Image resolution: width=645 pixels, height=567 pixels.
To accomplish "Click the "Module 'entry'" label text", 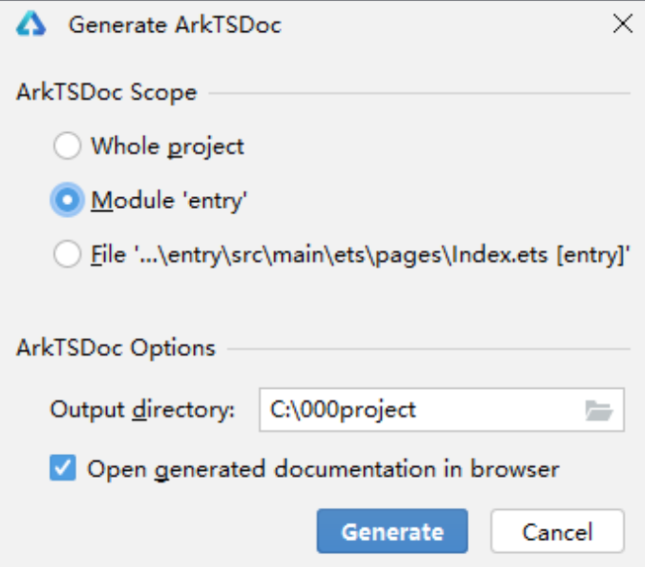I will pyautogui.click(x=169, y=200).
